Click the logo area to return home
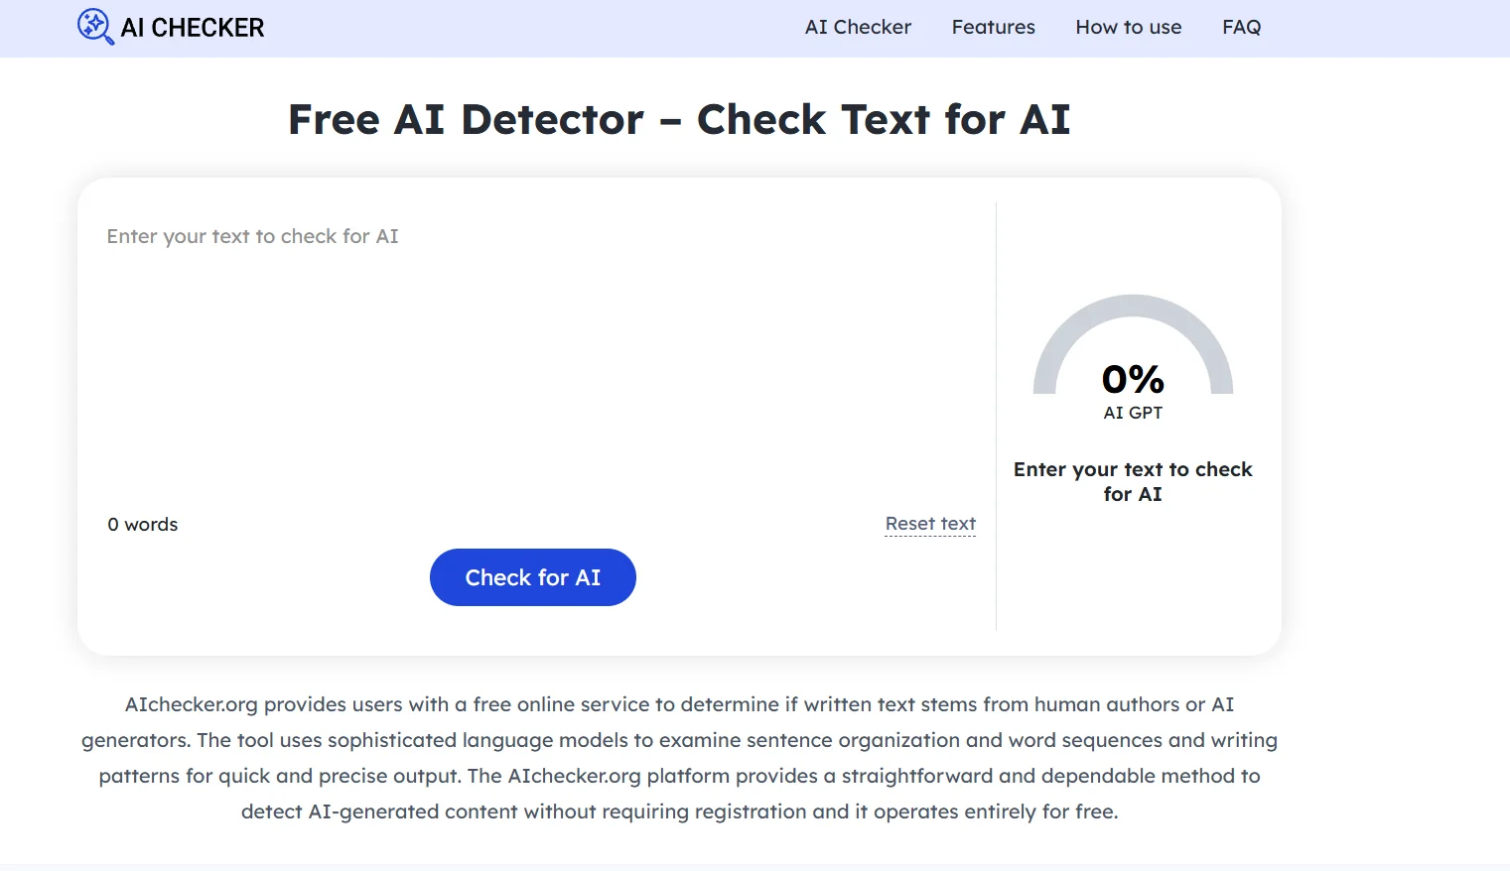Screen dimensions: 1510x871 (x=169, y=27)
